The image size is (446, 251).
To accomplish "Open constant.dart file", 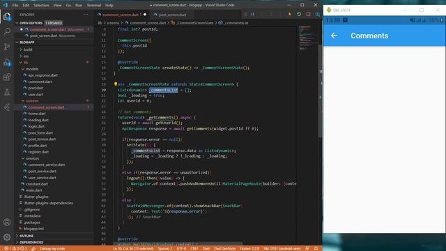I will 37,184.
